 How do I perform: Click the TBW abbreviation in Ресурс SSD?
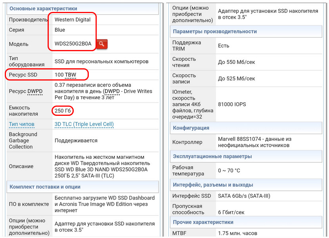pos(70,75)
